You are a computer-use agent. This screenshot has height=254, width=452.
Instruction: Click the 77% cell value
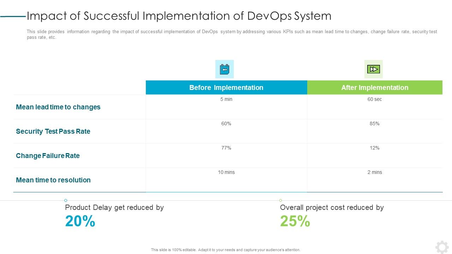tap(226, 148)
